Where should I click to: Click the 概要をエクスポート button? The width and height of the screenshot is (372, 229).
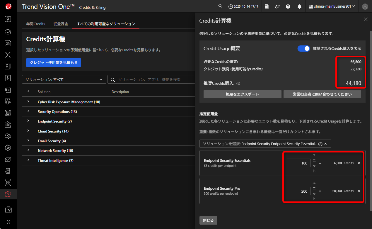242,94
